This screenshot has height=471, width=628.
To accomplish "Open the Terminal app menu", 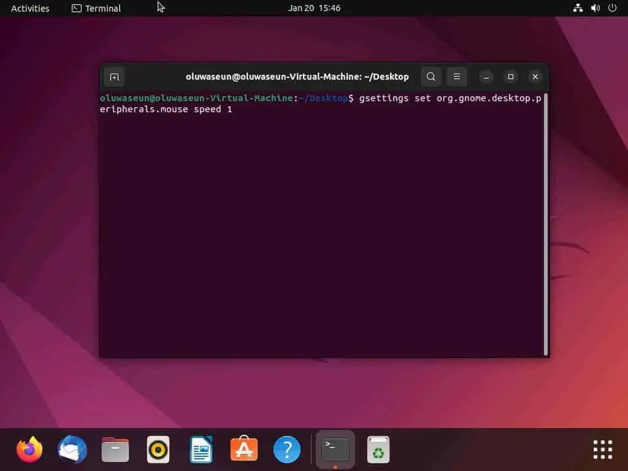I will pyautogui.click(x=96, y=8).
